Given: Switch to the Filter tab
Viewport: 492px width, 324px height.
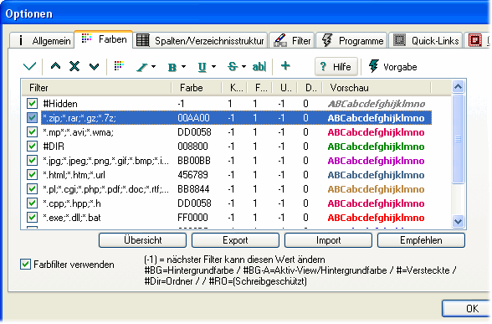Looking at the screenshot, I should 292,40.
